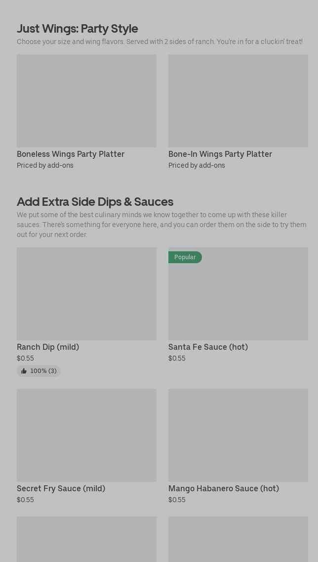Viewport: 318px width, 562px height.
Task: Click the $0.55 price under Mango Habanero Sauce
Action: tap(177, 500)
